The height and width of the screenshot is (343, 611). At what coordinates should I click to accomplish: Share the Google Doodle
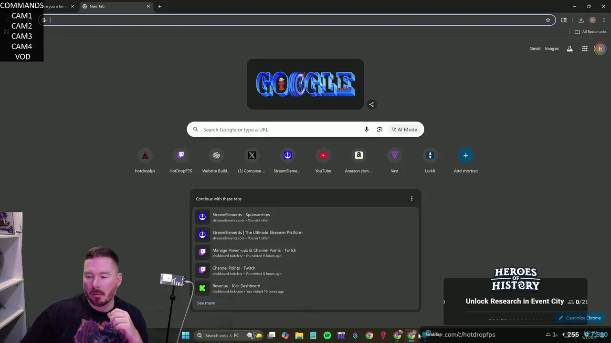click(371, 104)
